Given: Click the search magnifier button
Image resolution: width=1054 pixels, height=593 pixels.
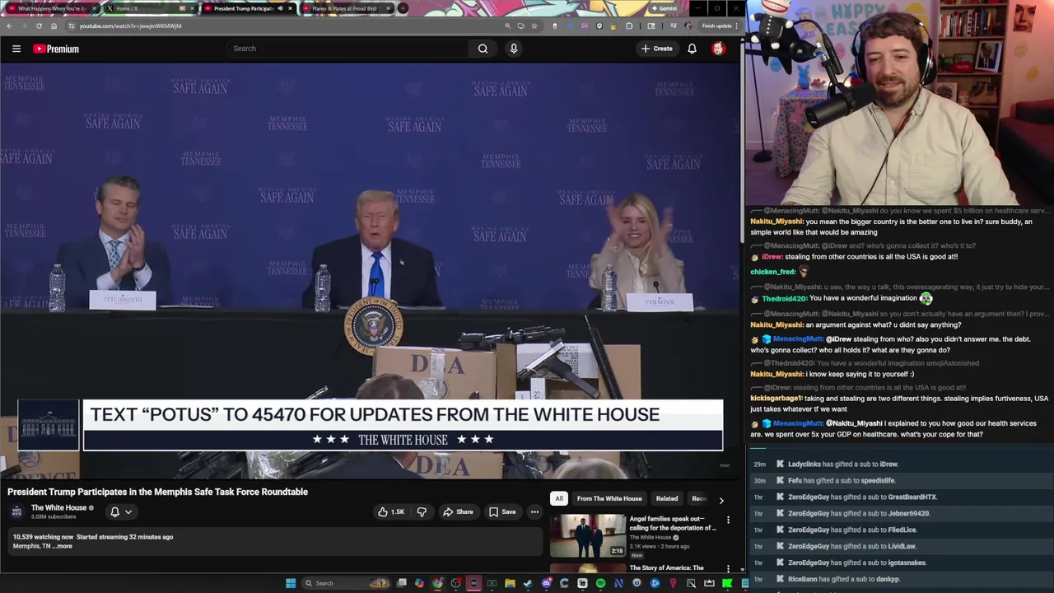Looking at the screenshot, I should coord(483,49).
